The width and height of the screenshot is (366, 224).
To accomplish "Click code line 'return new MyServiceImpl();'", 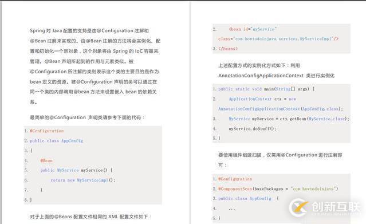I will [83, 180].
